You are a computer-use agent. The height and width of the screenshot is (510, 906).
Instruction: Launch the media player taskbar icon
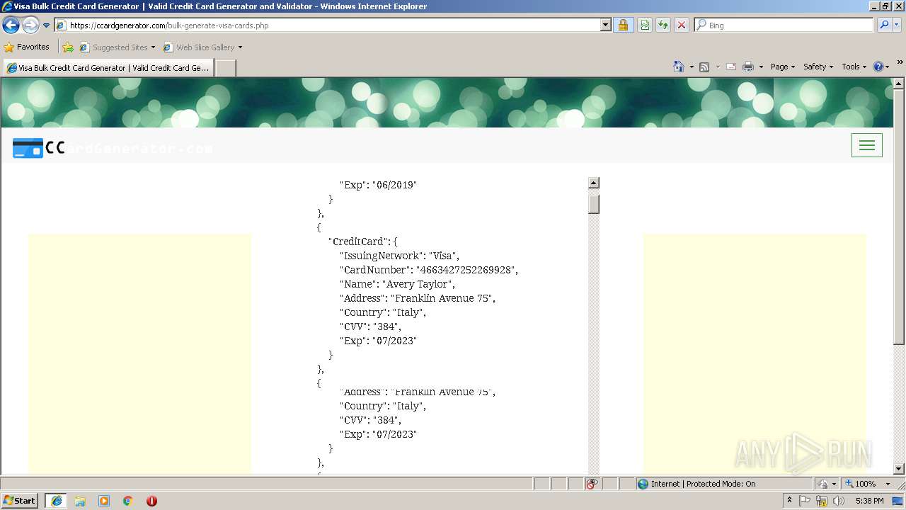pyautogui.click(x=104, y=501)
